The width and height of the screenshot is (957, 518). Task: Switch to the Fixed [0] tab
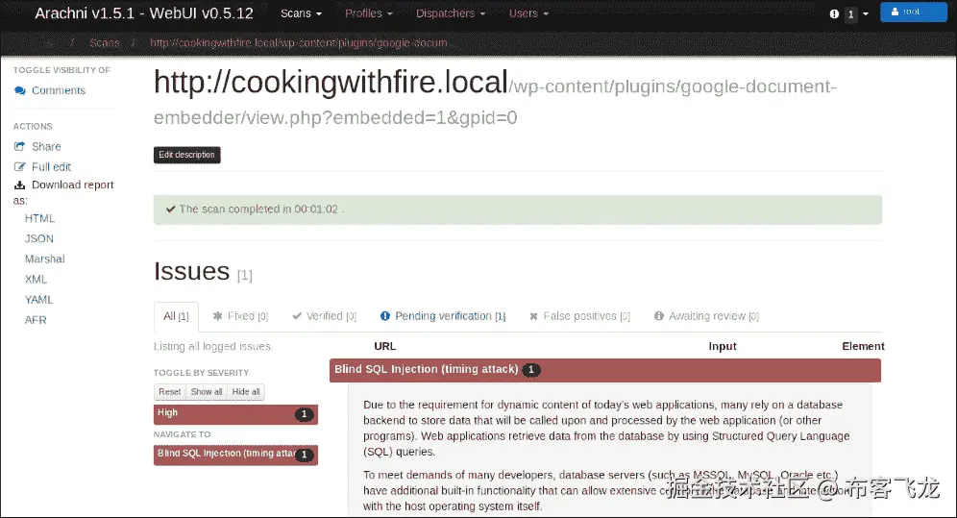click(x=240, y=316)
